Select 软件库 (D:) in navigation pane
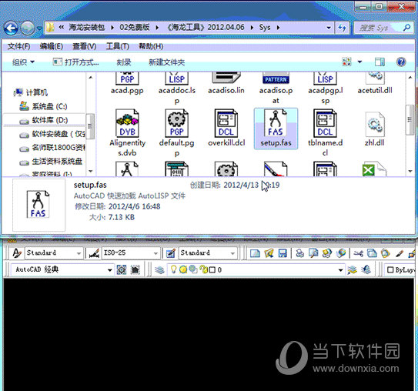Image resolution: width=418 pixels, height=391 pixels. pyautogui.click(x=44, y=120)
